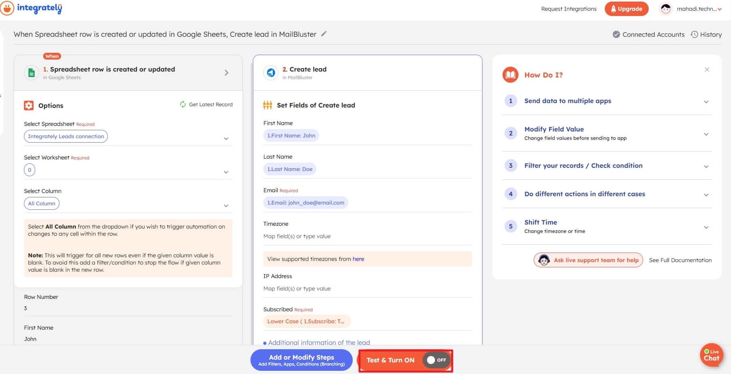Image resolution: width=731 pixels, height=374 pixels.
Task: Click the Integrately logo icon
Action: [x=7, y=8]
